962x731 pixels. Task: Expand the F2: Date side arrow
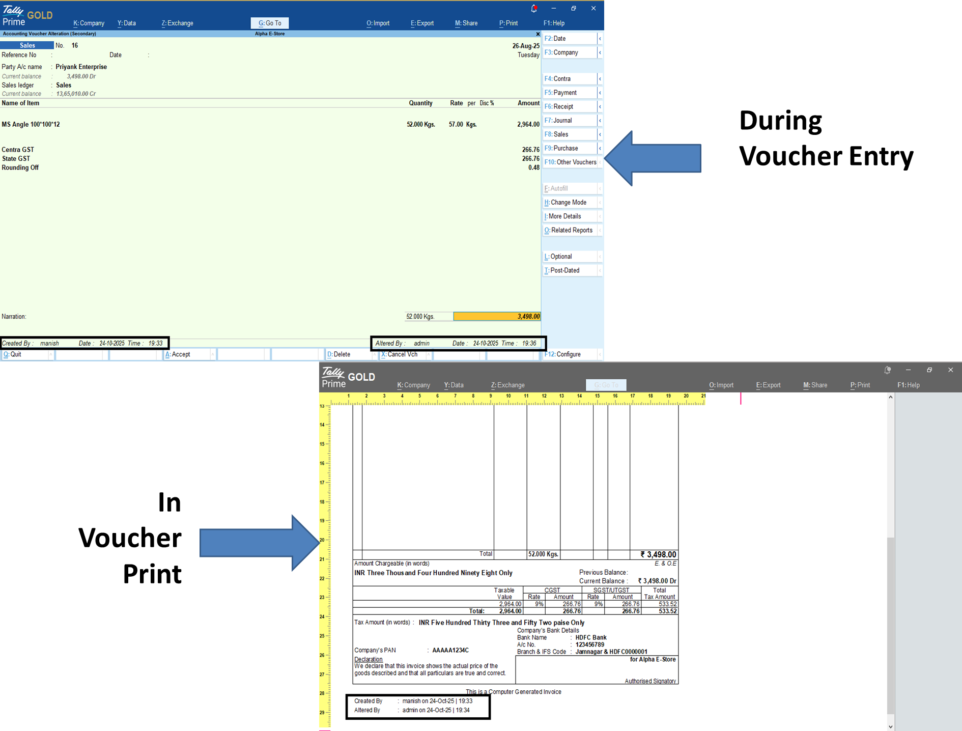click(x=600, y=39)
